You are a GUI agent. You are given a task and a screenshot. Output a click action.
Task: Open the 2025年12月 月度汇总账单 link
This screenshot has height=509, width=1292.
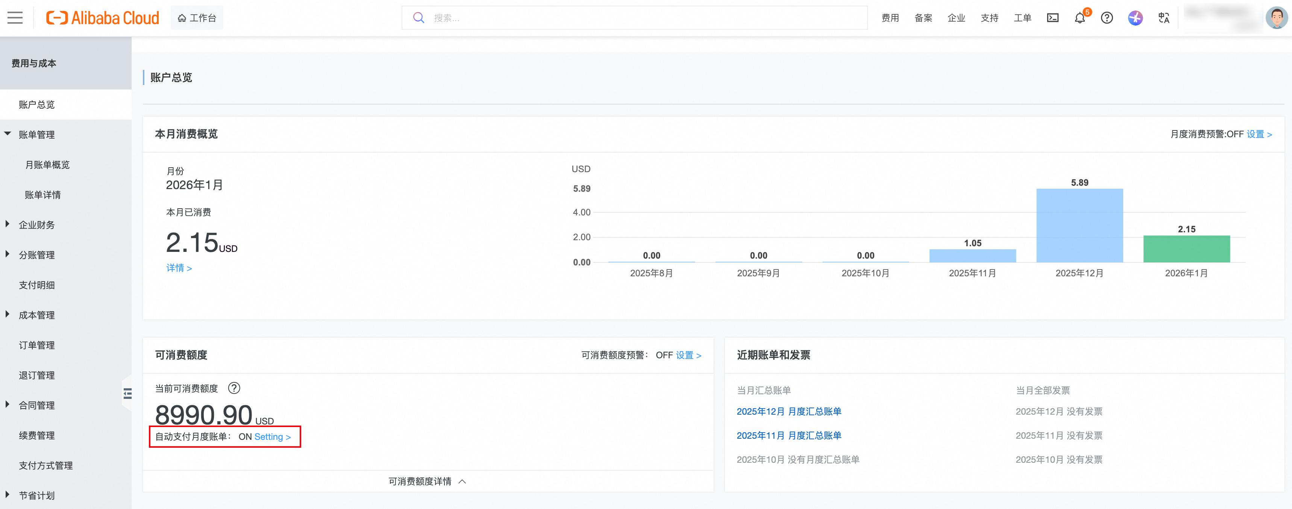pos(789,411)
